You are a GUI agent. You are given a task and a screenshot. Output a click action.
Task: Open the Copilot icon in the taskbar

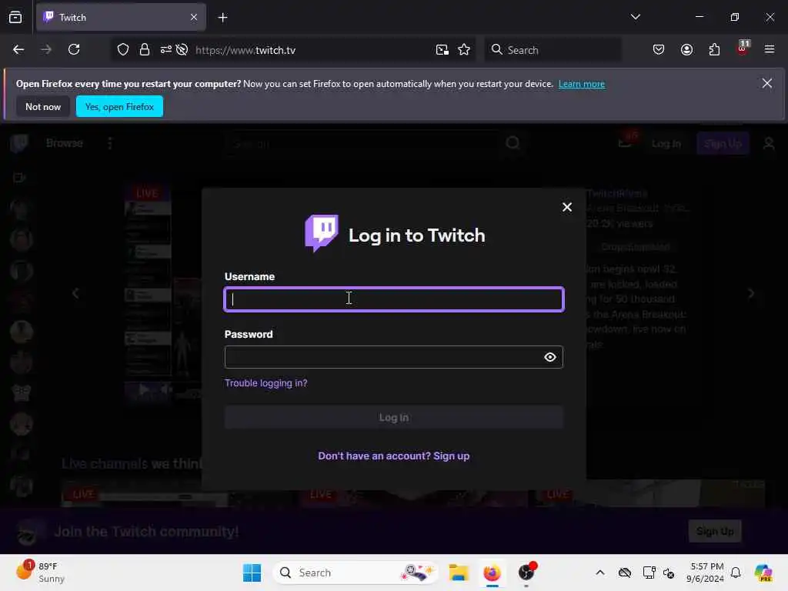pos(763,573)
